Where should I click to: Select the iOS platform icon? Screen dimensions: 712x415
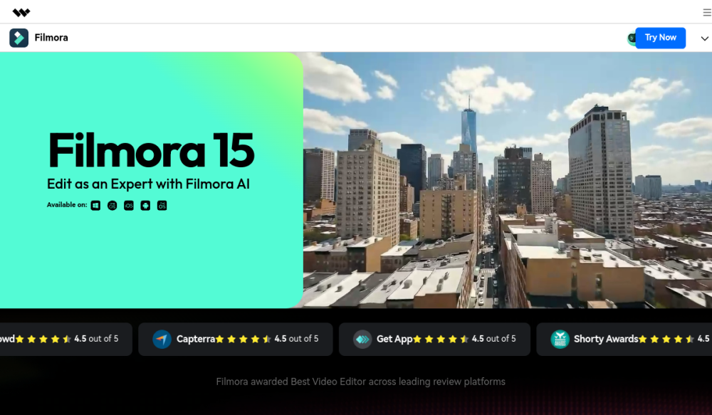[x=129, y=205]
